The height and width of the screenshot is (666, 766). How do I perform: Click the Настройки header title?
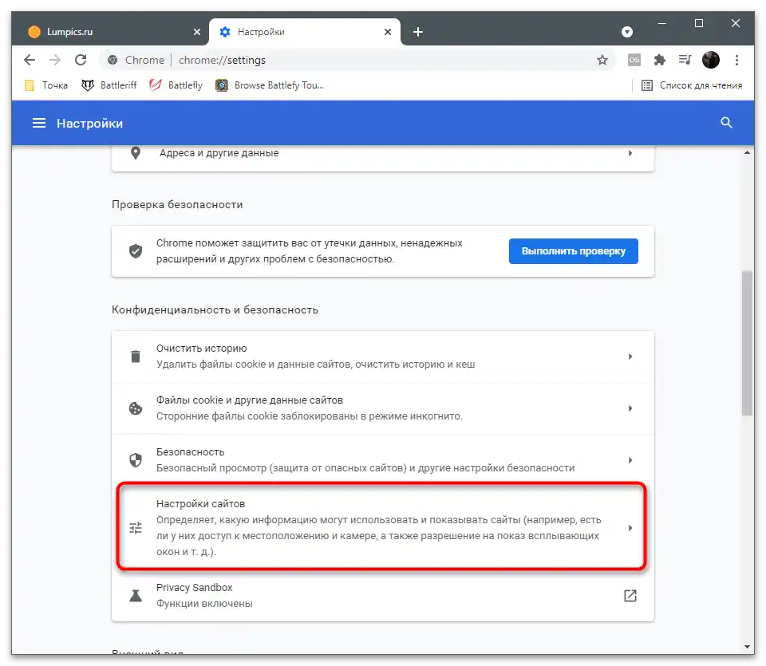click(90, 123)
